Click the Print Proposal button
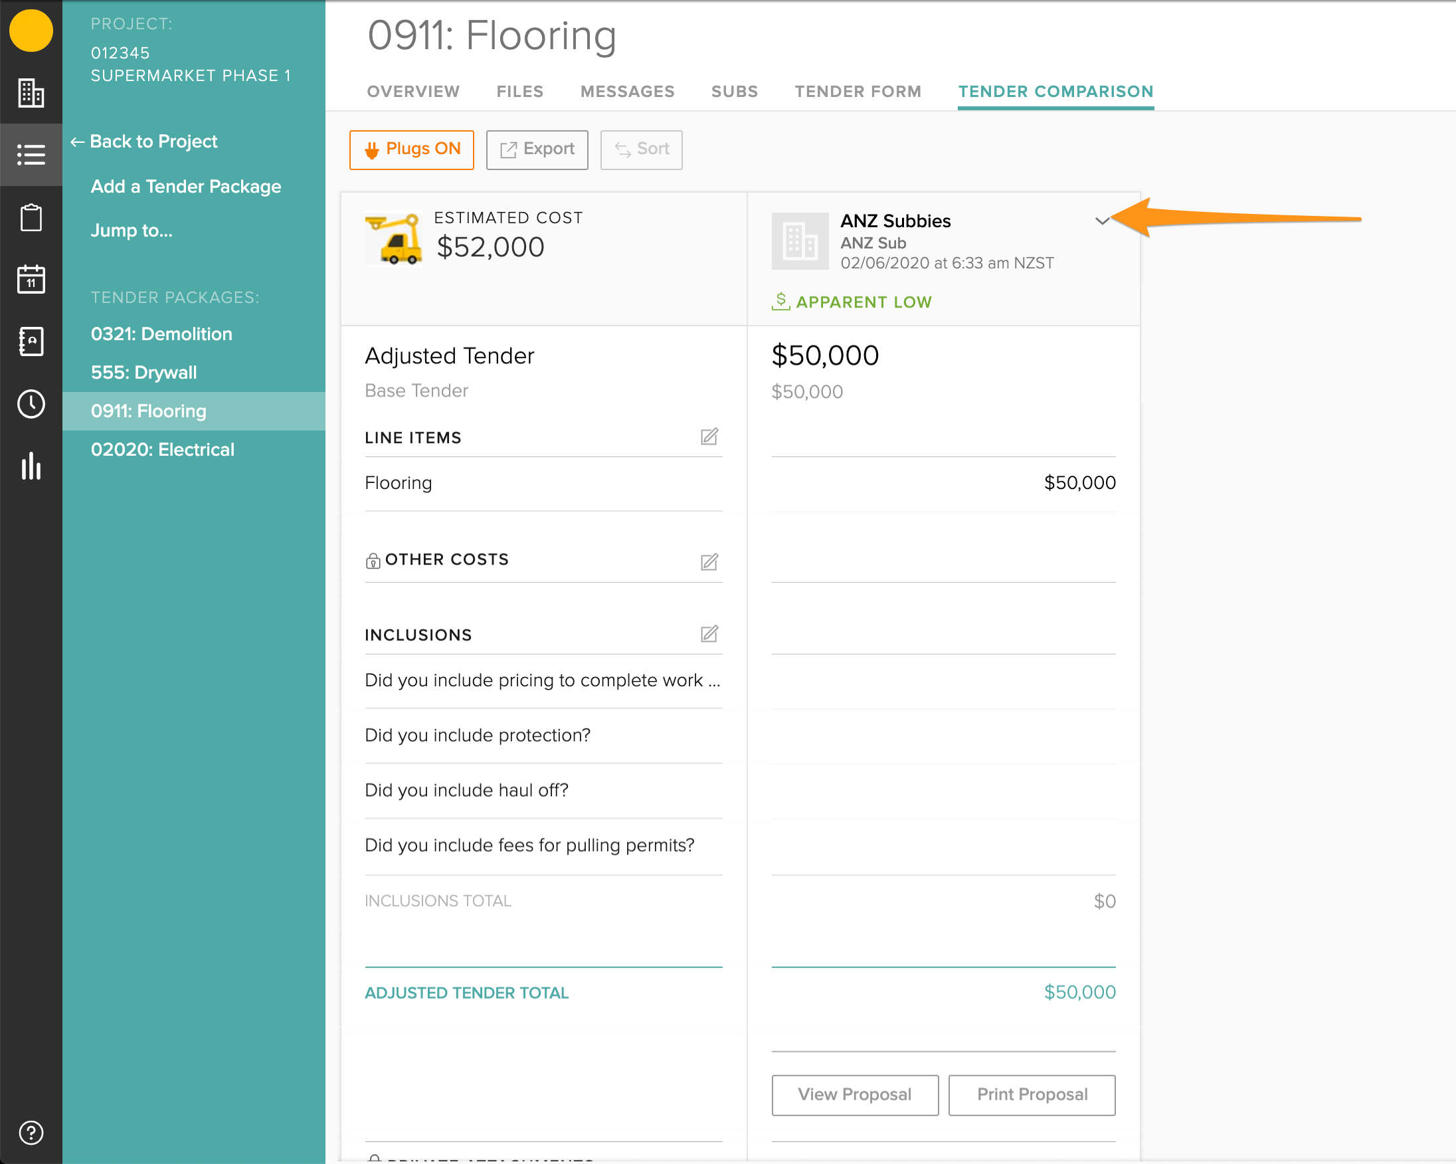1456x1164 pixels. coord(1032,1094)
